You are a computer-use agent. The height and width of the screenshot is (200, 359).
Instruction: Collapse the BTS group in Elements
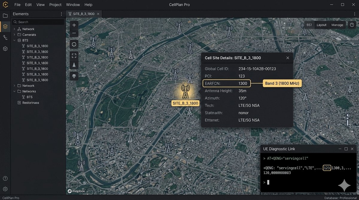pyautogui.click(x=14, y=40)
